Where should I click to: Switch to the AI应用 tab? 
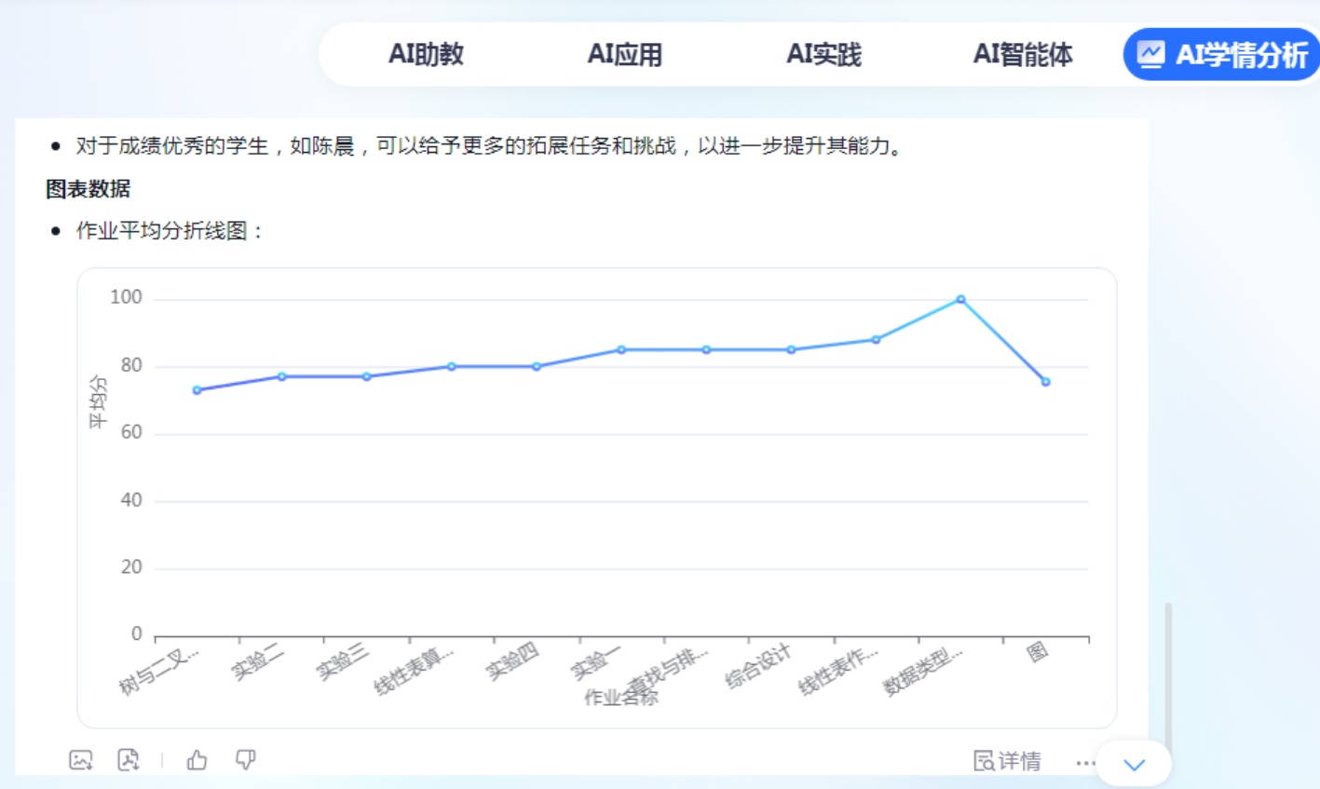pos(624,54)
